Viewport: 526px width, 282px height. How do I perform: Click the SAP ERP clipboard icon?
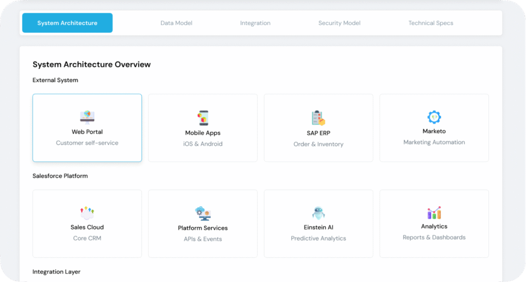pyautogui.click(x=318, y=118)
